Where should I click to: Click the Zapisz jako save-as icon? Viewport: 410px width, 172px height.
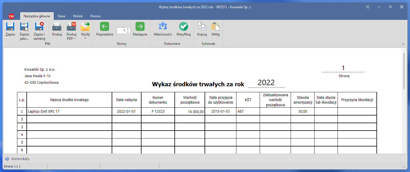coord(24,27)
